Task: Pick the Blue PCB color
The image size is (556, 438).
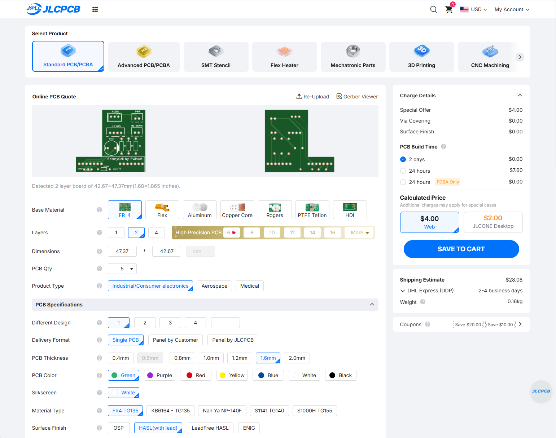Action: click(268, 375)
